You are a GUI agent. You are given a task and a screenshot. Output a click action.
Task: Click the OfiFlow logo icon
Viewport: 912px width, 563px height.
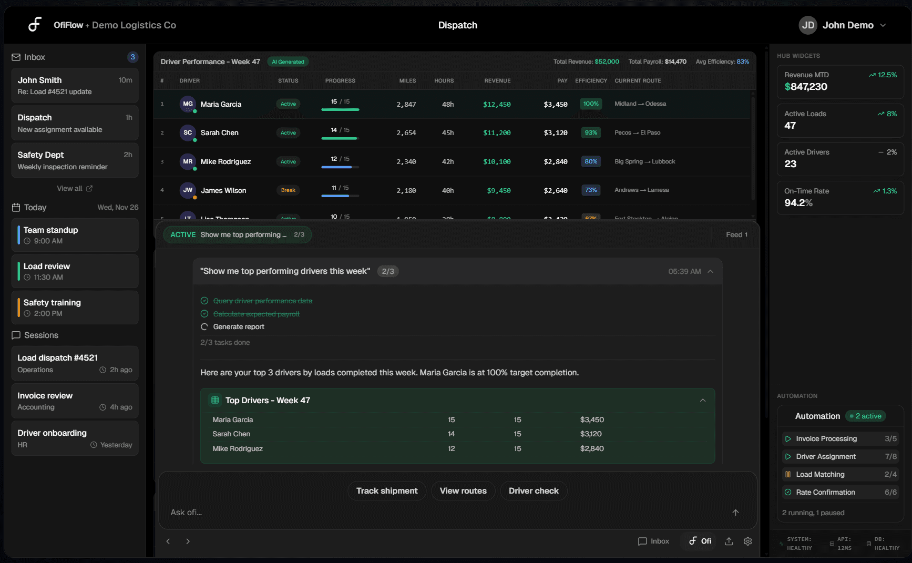pos(35,25)
